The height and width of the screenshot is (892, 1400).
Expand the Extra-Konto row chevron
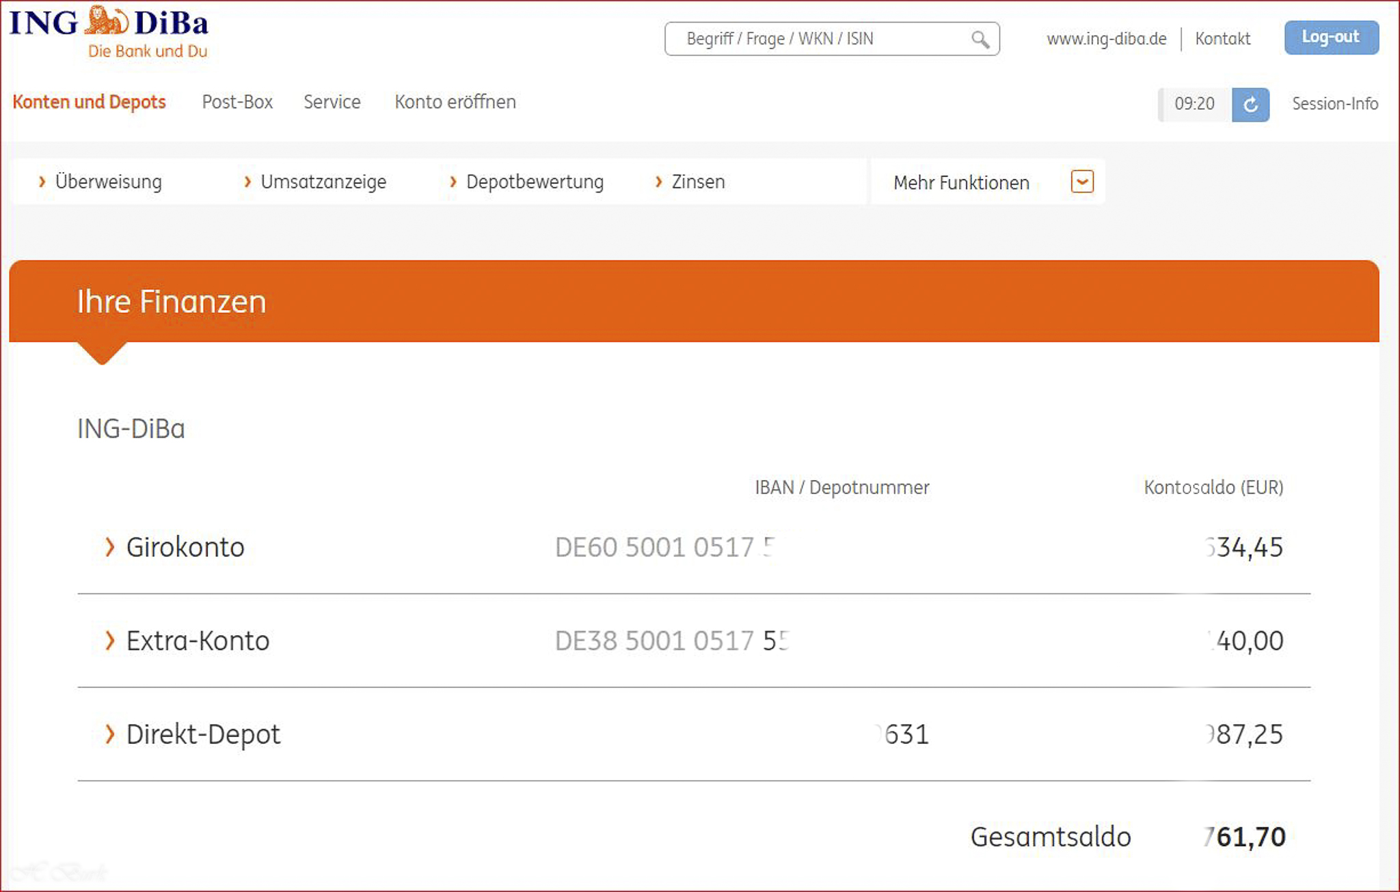[109, 641]
